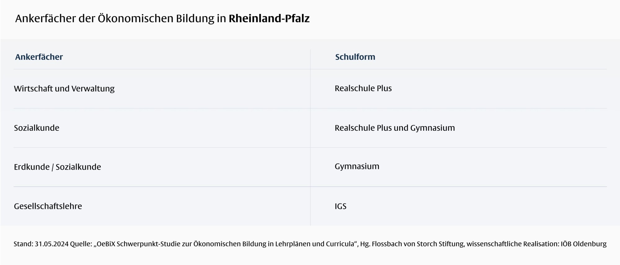Viewport: 620px width, 265px height.
Task: Click the bold "Rheinland-Pfalz" in the title
Action: [x=269, y=19]
